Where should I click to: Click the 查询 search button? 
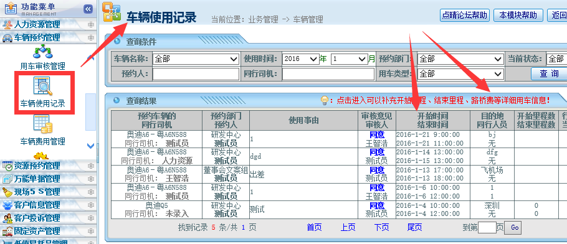coord(549,73)
